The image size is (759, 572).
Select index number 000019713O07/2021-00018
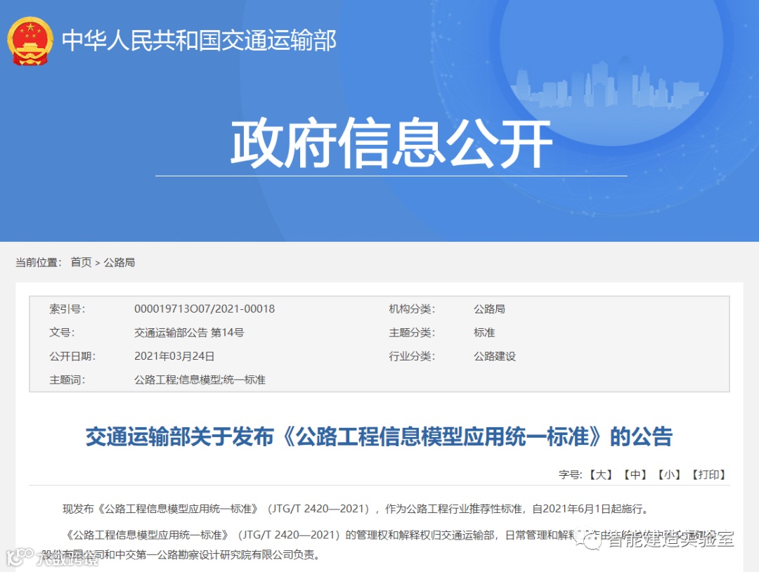coord(205,308)
